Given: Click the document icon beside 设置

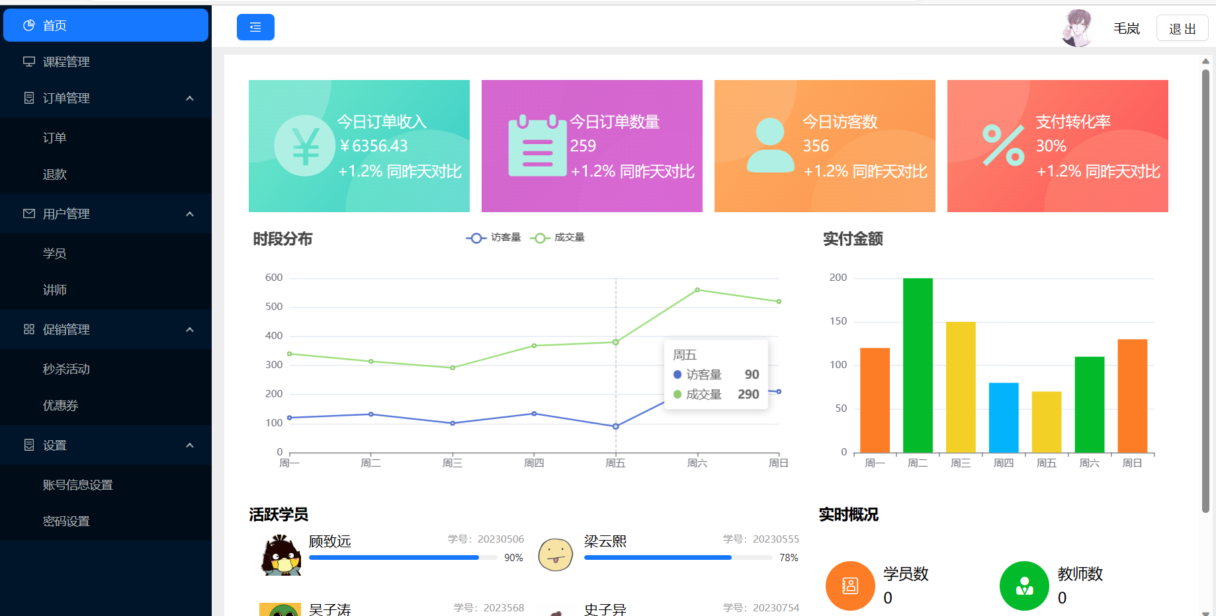Looking at the screenshot, I should [29, 445].
